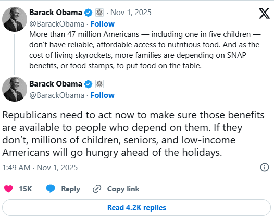Click the Copy link label
Viewport: 274px width, 221px height.
click(x=123, y=189)
